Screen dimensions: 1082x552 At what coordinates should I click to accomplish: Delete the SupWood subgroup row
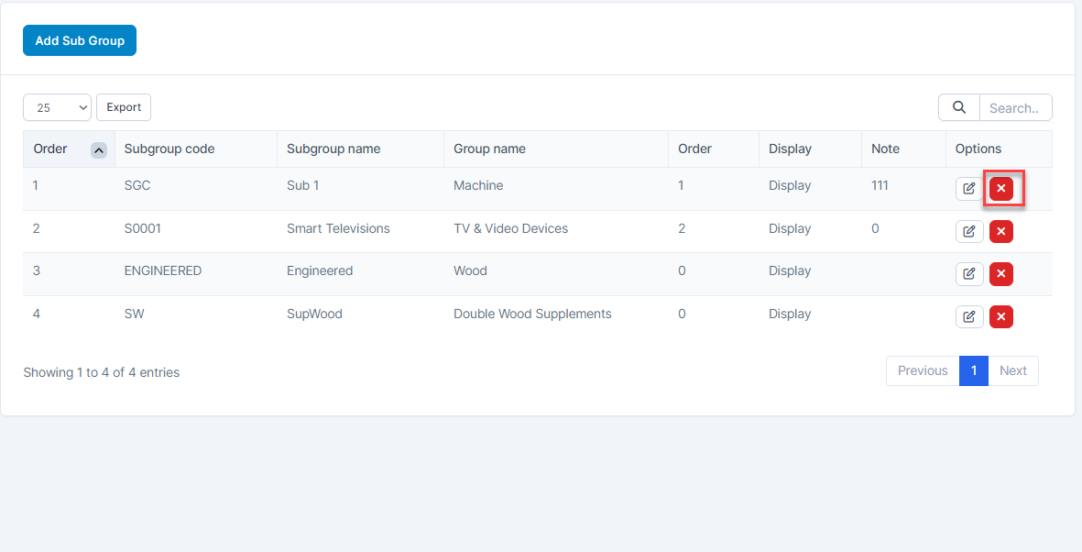1001,316
